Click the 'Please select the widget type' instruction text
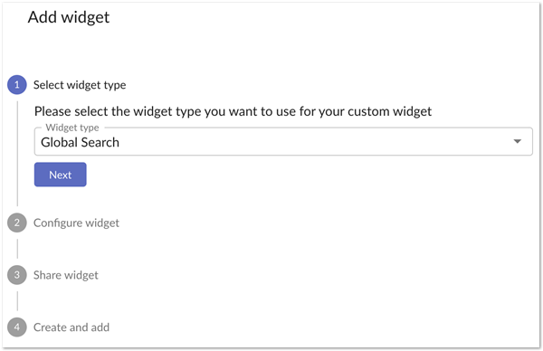 233,111
